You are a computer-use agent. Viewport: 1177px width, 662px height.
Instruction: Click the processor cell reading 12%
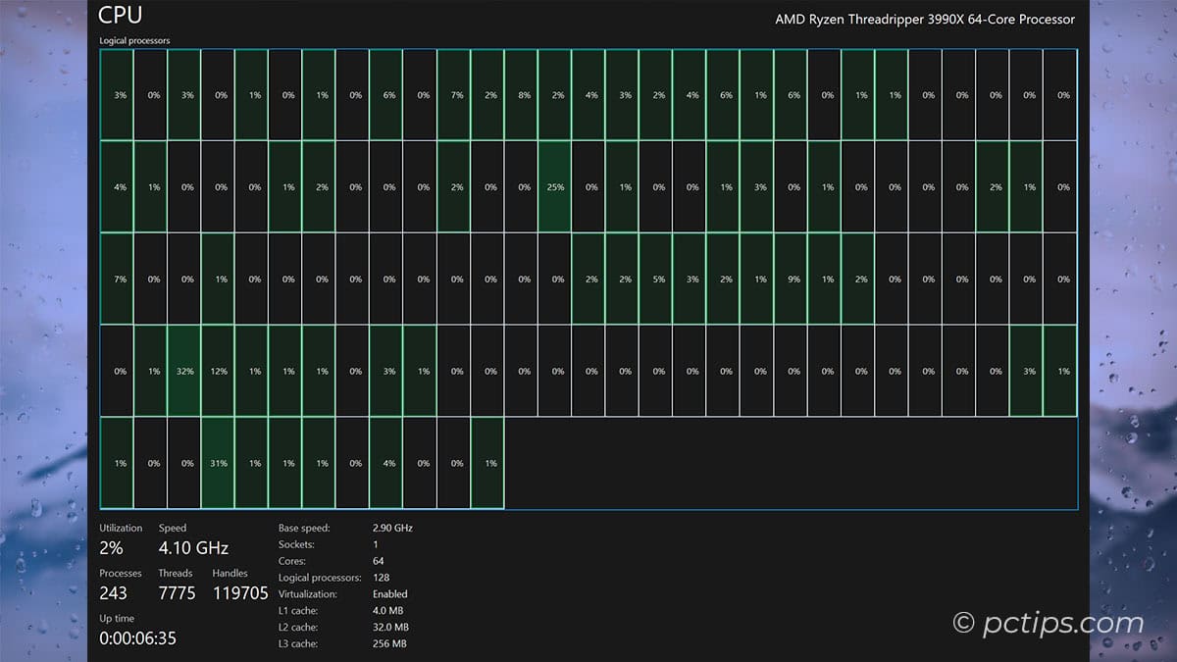point(218,371)
